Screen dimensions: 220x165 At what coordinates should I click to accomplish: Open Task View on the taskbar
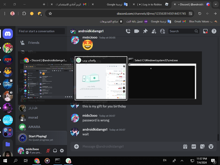coord(26,161)
